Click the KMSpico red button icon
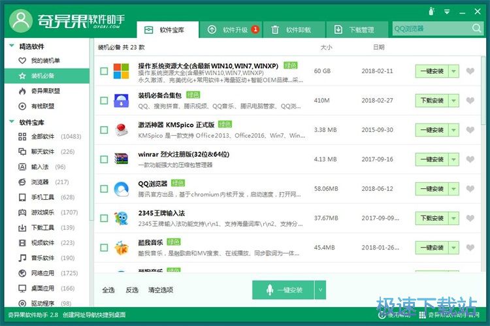The width and height of the screenshot is (490, 326). (x=122, y=130)
